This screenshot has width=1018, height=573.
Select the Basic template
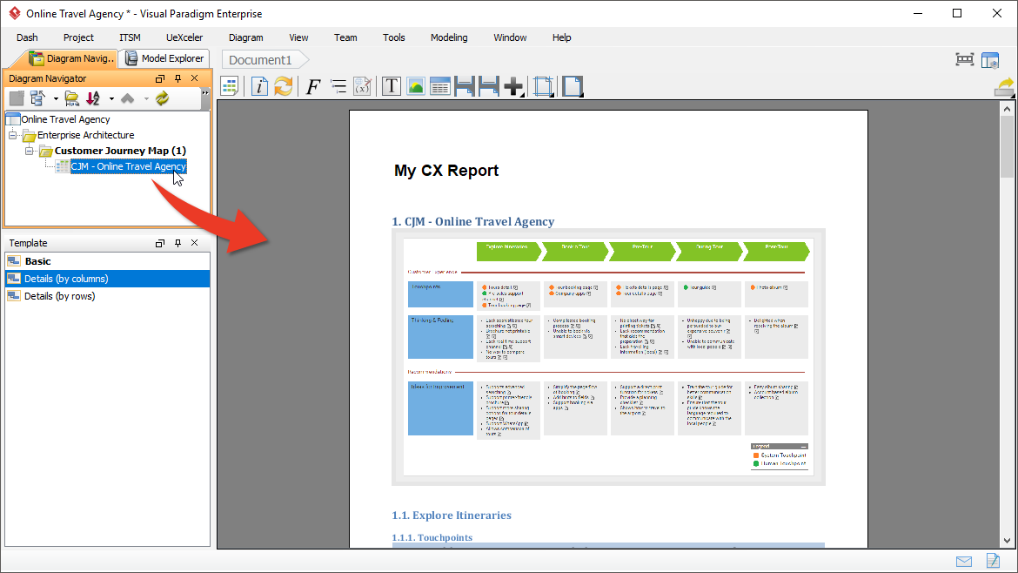[x=108, y=261]
